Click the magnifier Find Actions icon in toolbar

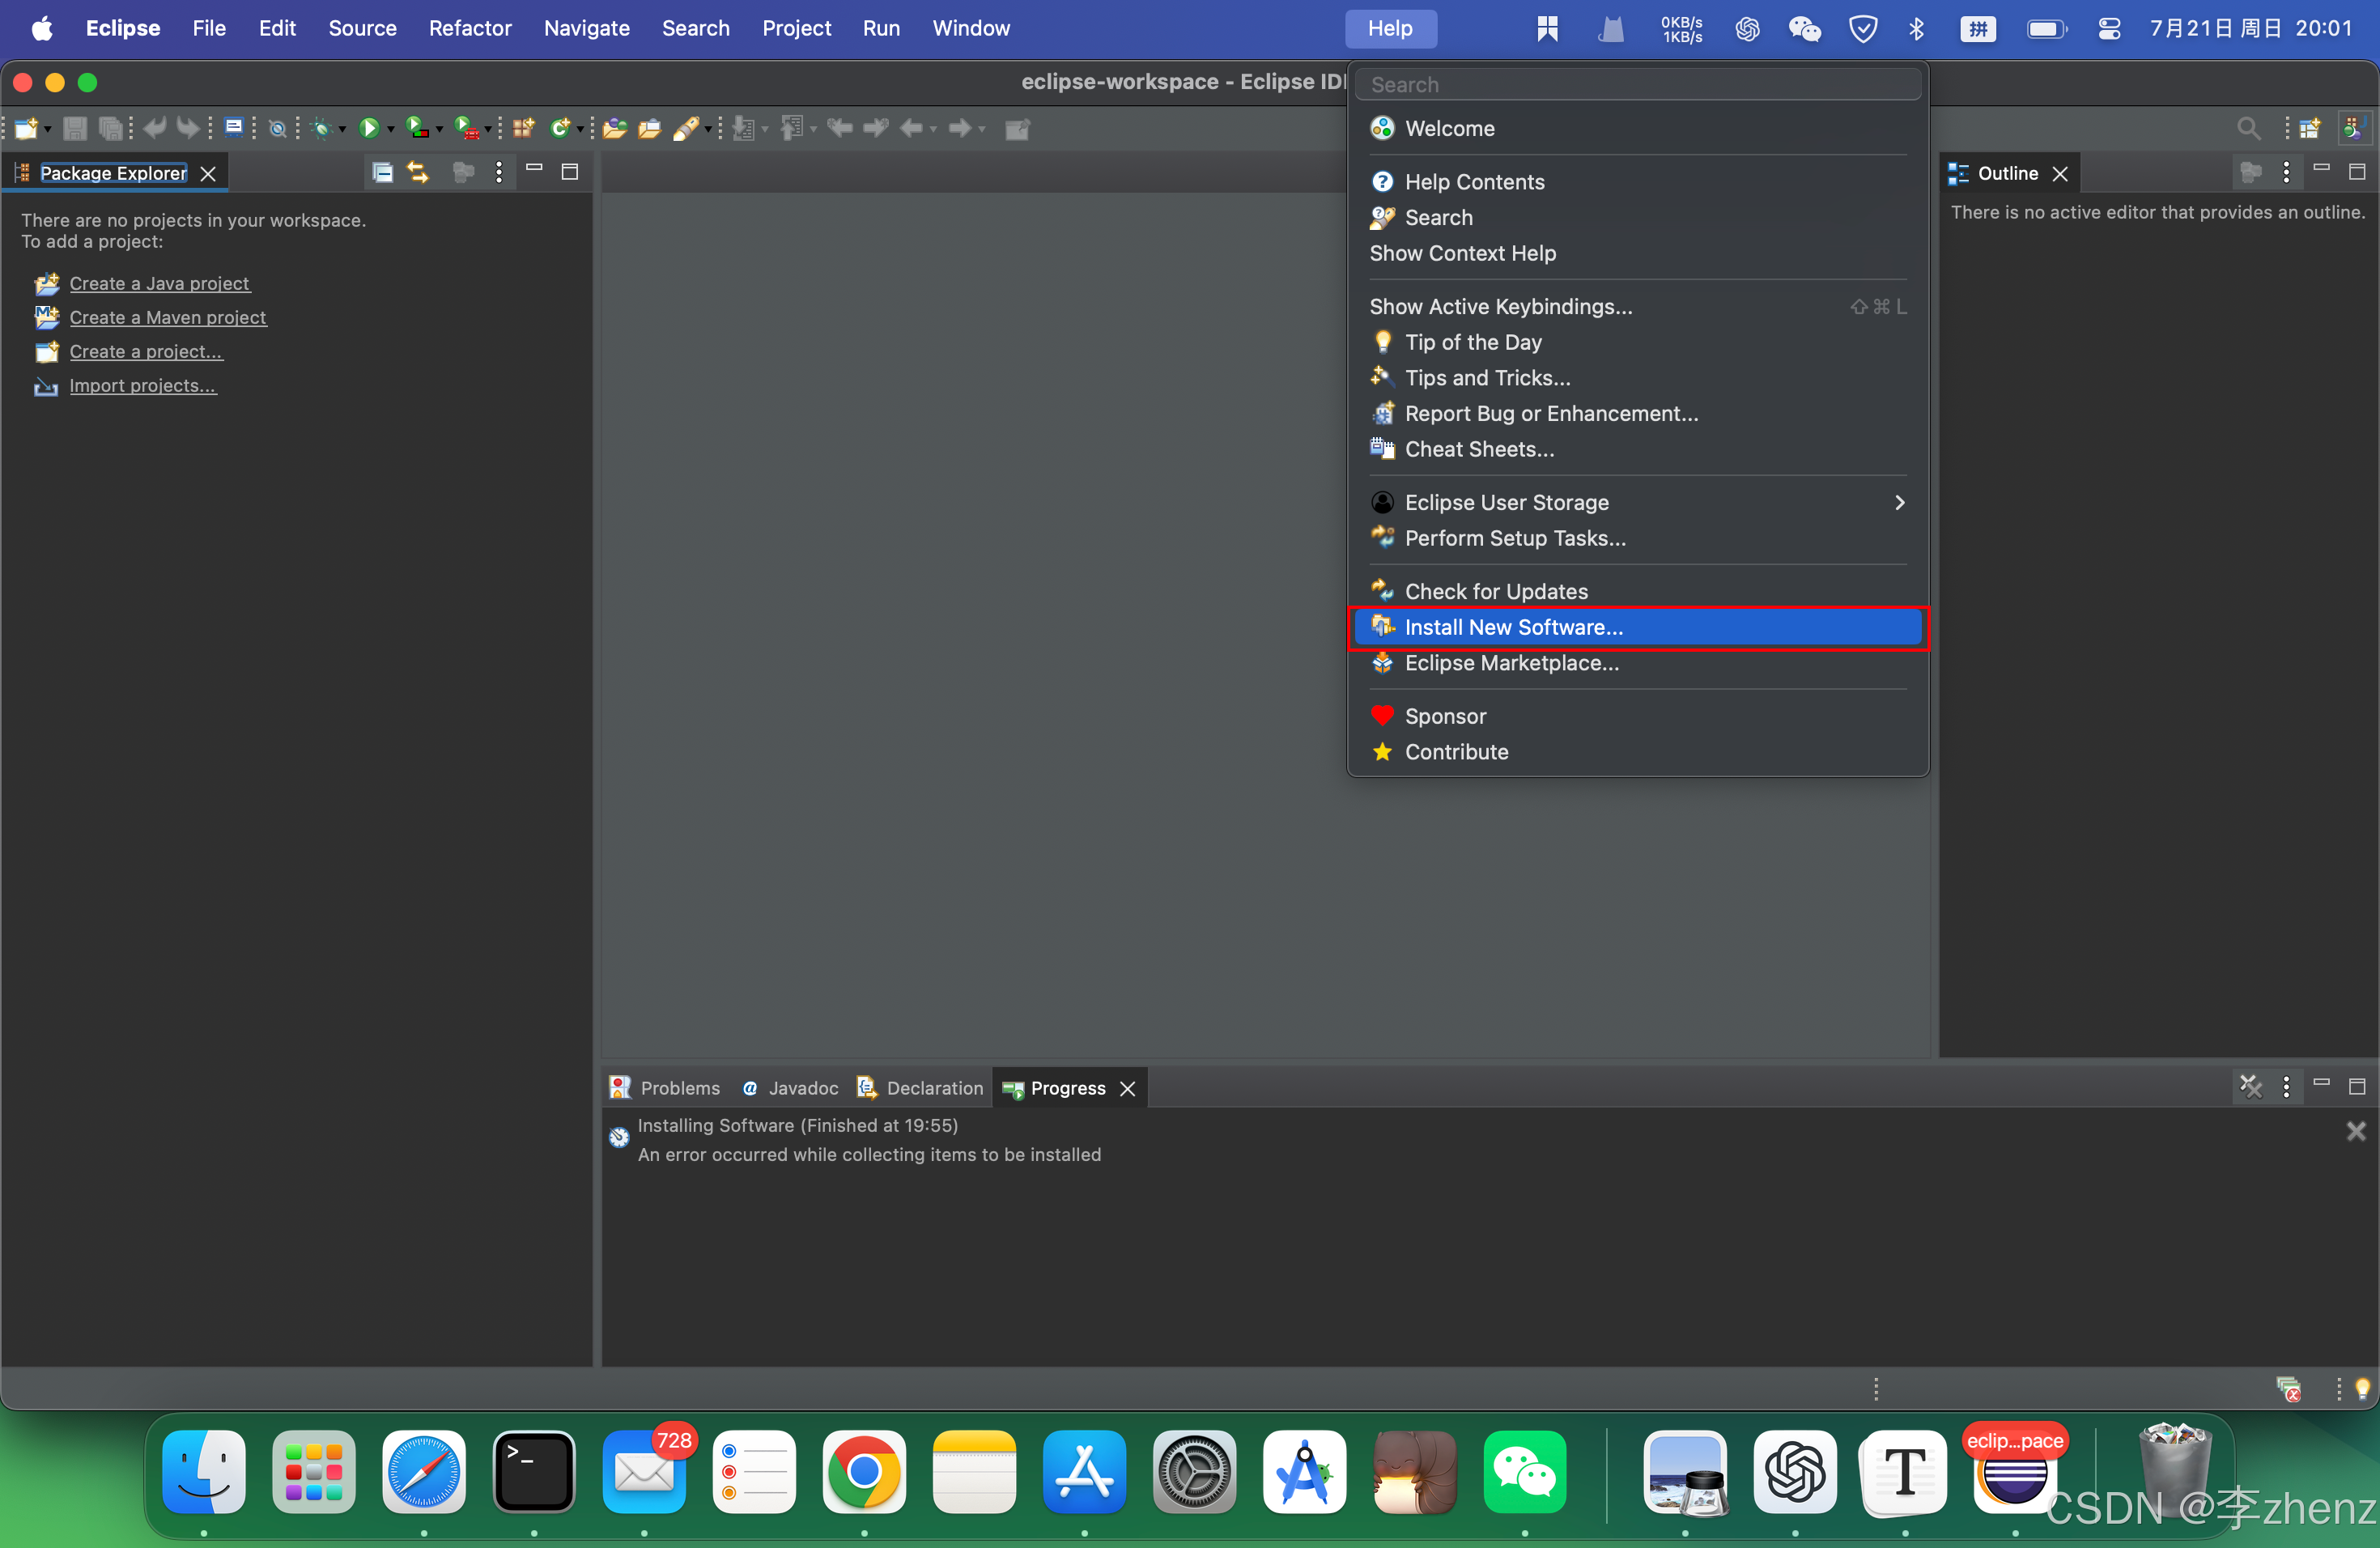[x=2248, y=128]
